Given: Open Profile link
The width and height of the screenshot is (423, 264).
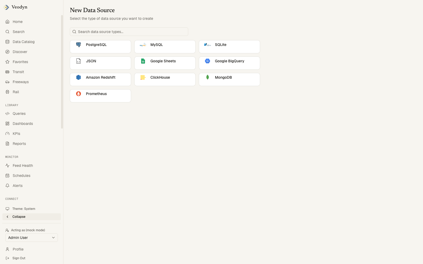Looking at the screenshot, I should click(31, 249).
